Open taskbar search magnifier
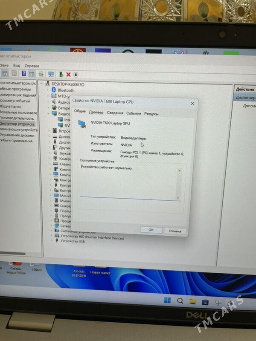This screenshot has width=256, height=341. click(x=180, y=301)
